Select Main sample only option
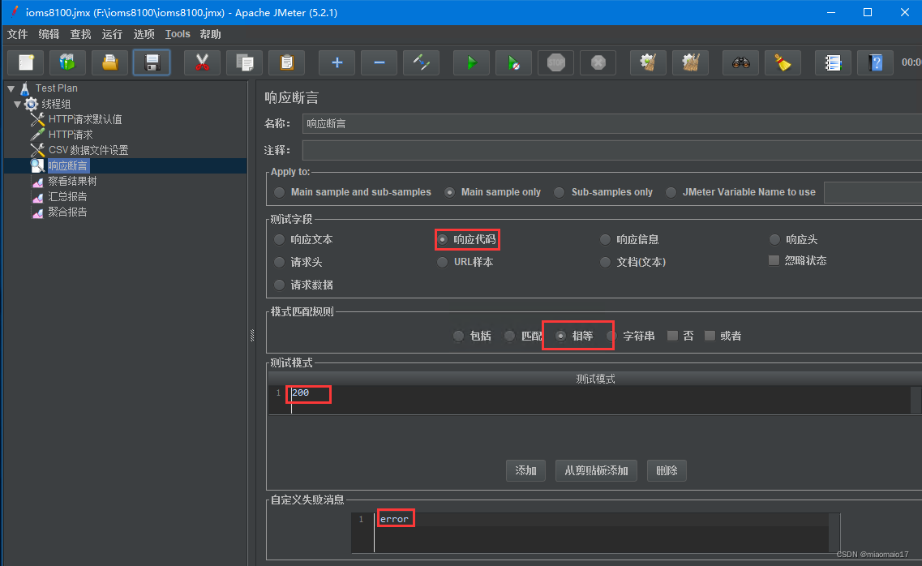The height and width of the screenshot is (566, 922). (x=449, y=192)
